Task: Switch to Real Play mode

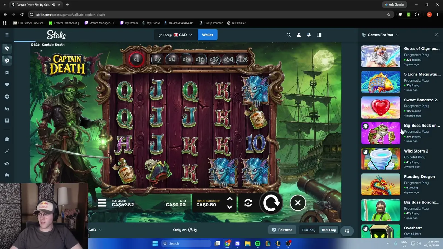Action: pos(329,230)
